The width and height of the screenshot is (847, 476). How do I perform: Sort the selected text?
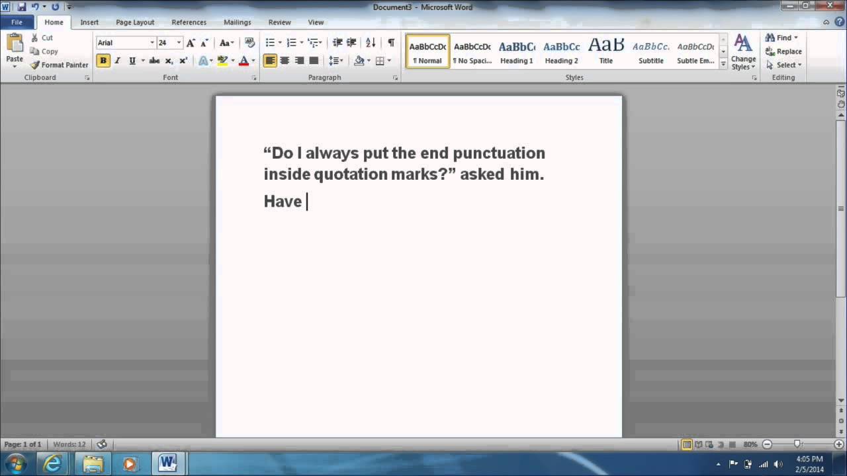pyautogui.click(x=371, y=42)
